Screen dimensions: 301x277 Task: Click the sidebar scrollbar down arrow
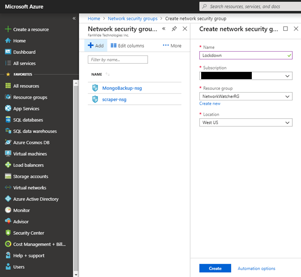point(76,275)
